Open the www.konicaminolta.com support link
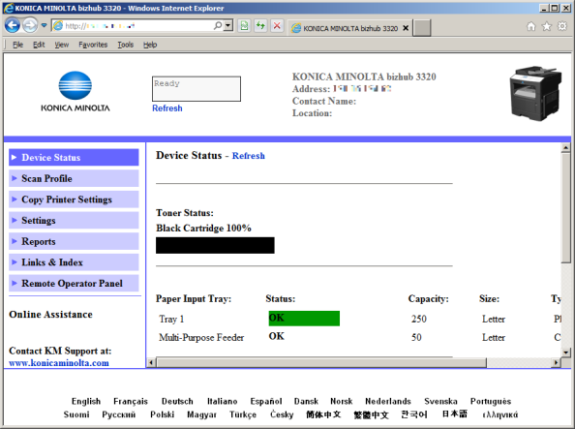This screenshot has width=575, height=429. point(59,363)
